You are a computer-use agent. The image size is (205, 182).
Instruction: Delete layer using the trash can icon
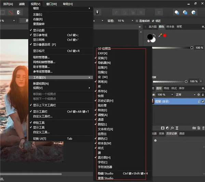pyautogui.click(x=203, y=128)
